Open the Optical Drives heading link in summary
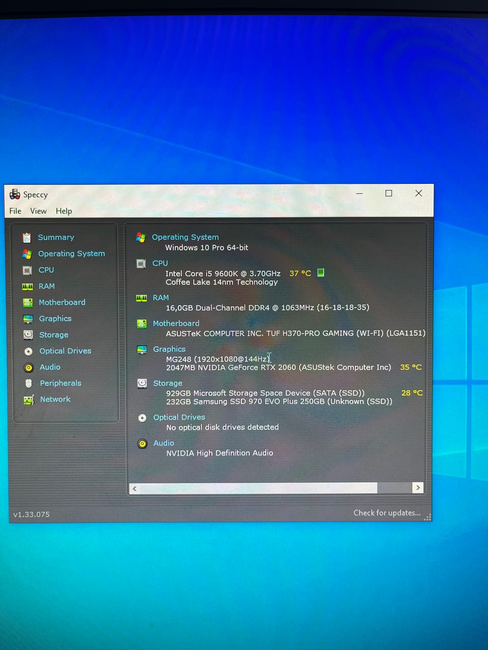This screenshot has width=488, height=650. (x=179, y=417)
